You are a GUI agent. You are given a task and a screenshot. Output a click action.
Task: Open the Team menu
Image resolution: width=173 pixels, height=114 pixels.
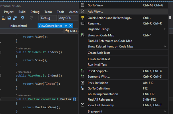[x=48, y=12]
